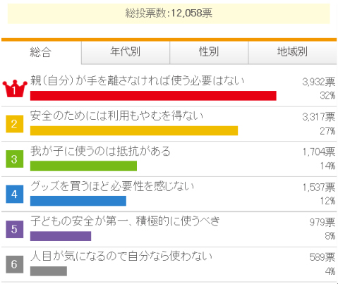Click the red crown rank 1 icon
The width and height of the screenshot is (338, 284).
point(15,88)
